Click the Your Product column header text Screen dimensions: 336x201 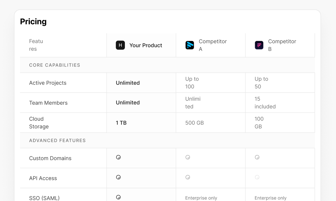coord(146,45)
